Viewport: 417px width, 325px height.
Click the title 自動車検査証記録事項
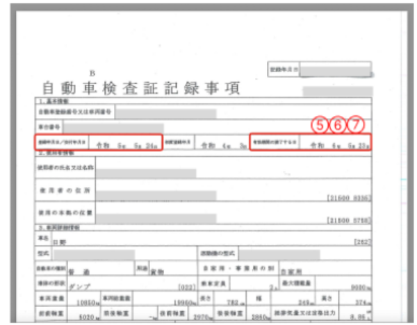141,88
